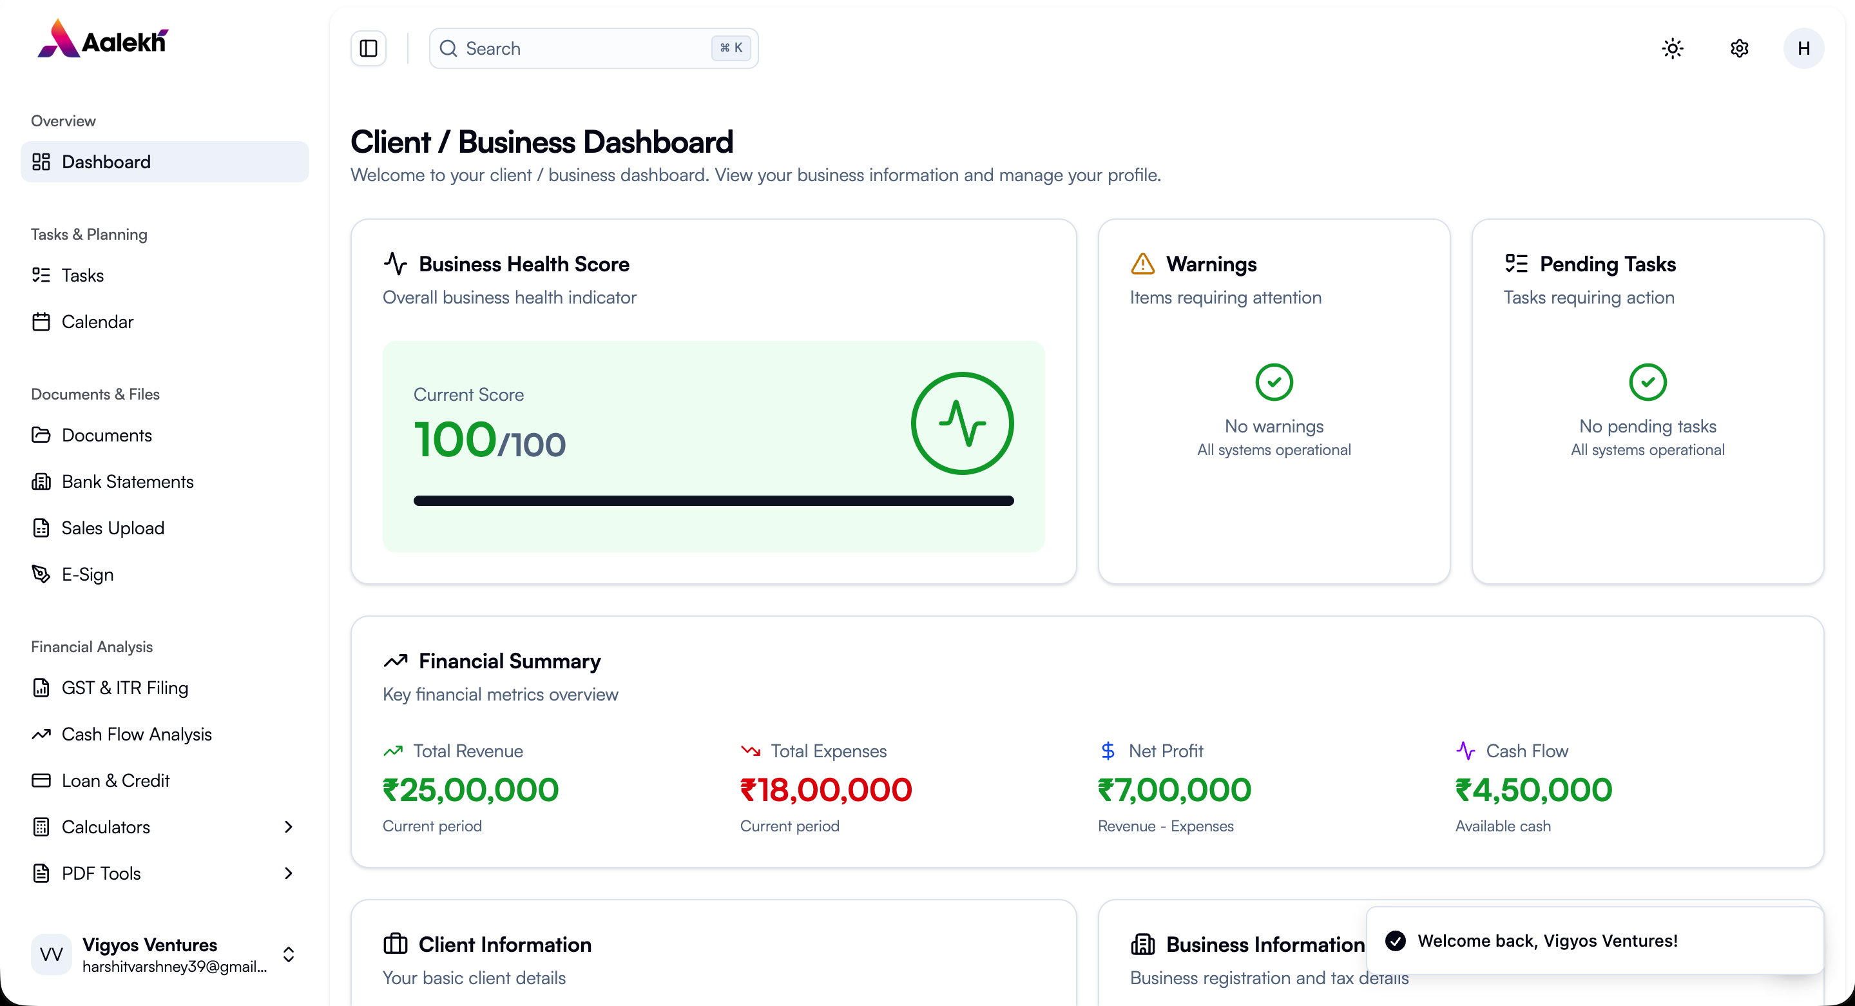This screenshot has width=1855, height=1006.
Task: Open the Bank Statements page
Action: click(x=128, y=481)
